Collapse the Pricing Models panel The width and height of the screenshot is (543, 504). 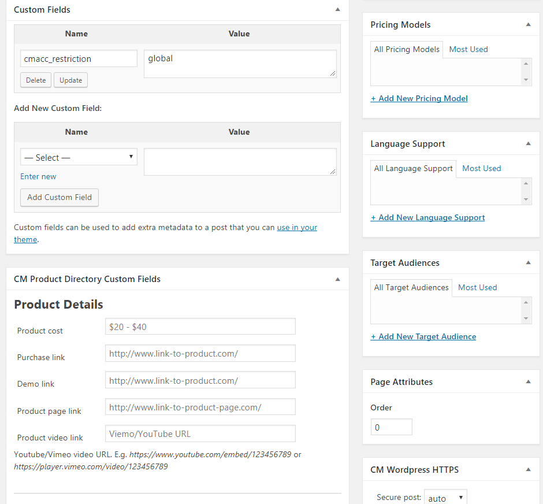coord(528,25)
